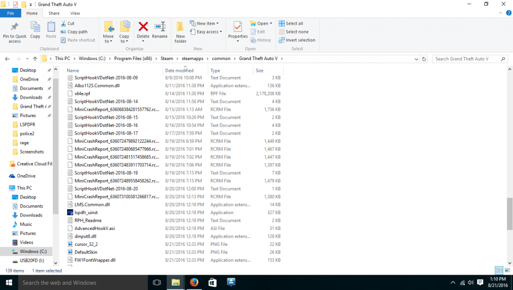Click Program Files (x86) breadcrumb

click(x=133, y=59)
